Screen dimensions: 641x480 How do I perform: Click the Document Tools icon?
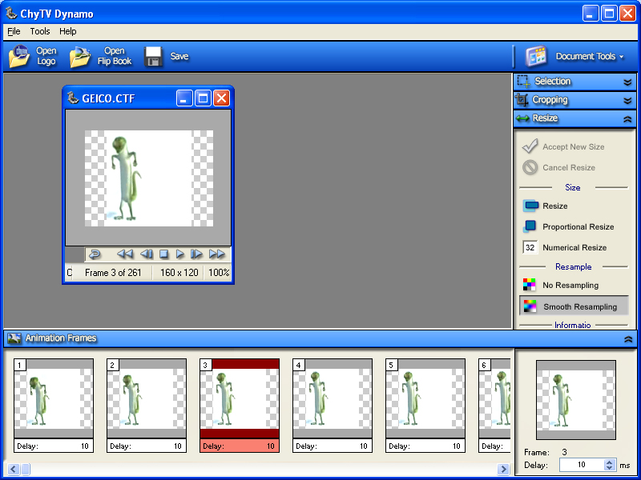point(536,56)
